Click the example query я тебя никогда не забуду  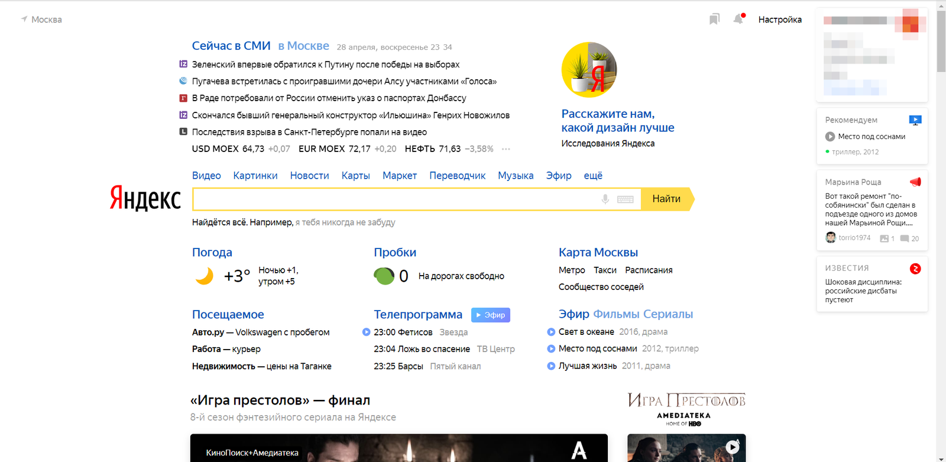point(345,222)
